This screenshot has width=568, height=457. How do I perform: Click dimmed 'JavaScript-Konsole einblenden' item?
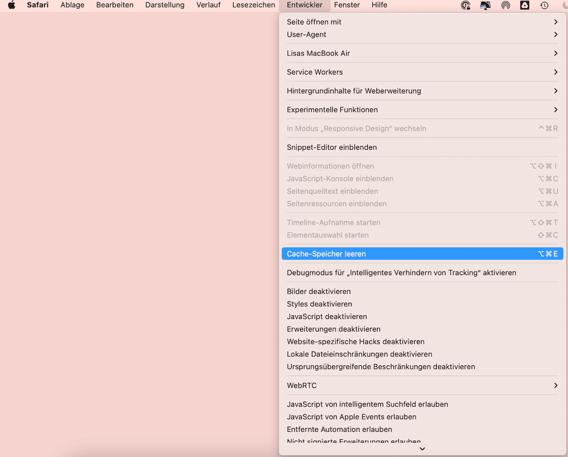tap(422, 179)
